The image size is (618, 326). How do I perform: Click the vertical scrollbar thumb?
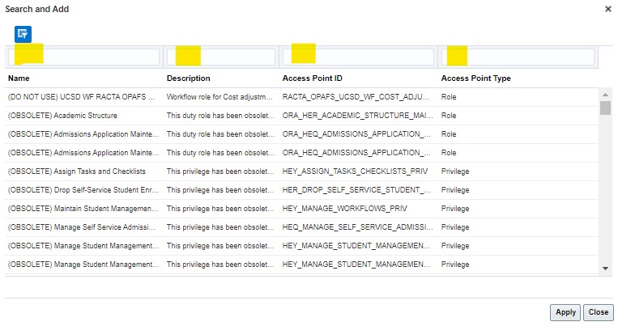[605, 108]
